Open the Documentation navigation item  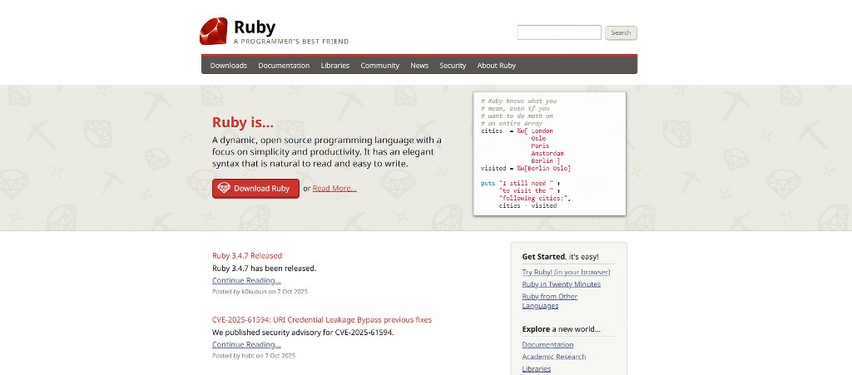[284, 65]
